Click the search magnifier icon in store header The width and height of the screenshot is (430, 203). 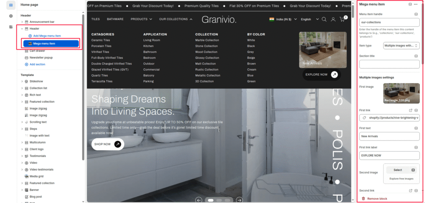324,19
